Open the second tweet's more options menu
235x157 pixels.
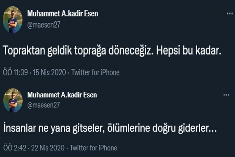pyautogui.click(x=226, y=95)
